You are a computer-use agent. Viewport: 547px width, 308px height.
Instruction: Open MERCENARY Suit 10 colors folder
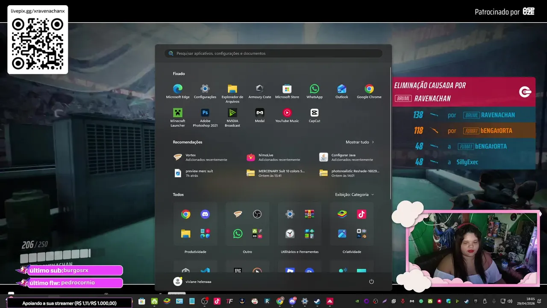[x=275, y=173]
